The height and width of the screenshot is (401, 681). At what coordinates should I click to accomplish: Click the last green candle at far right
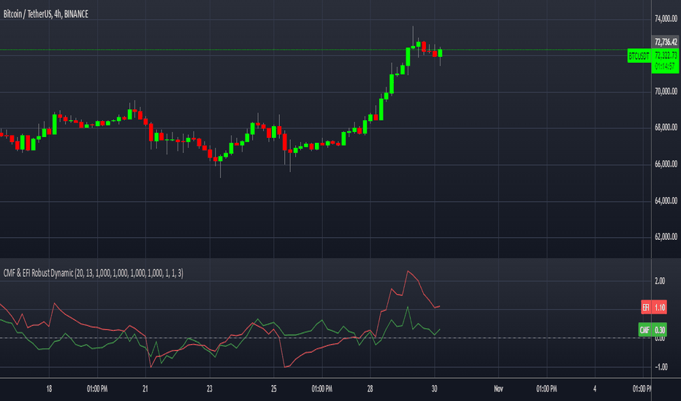tap(440, 52)
